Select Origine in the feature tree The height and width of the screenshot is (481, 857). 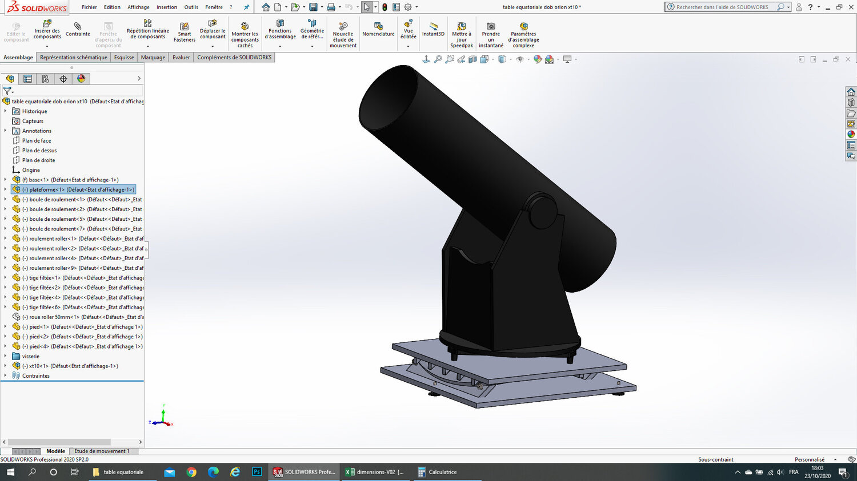pyautogui.click(x=31, y=170)
